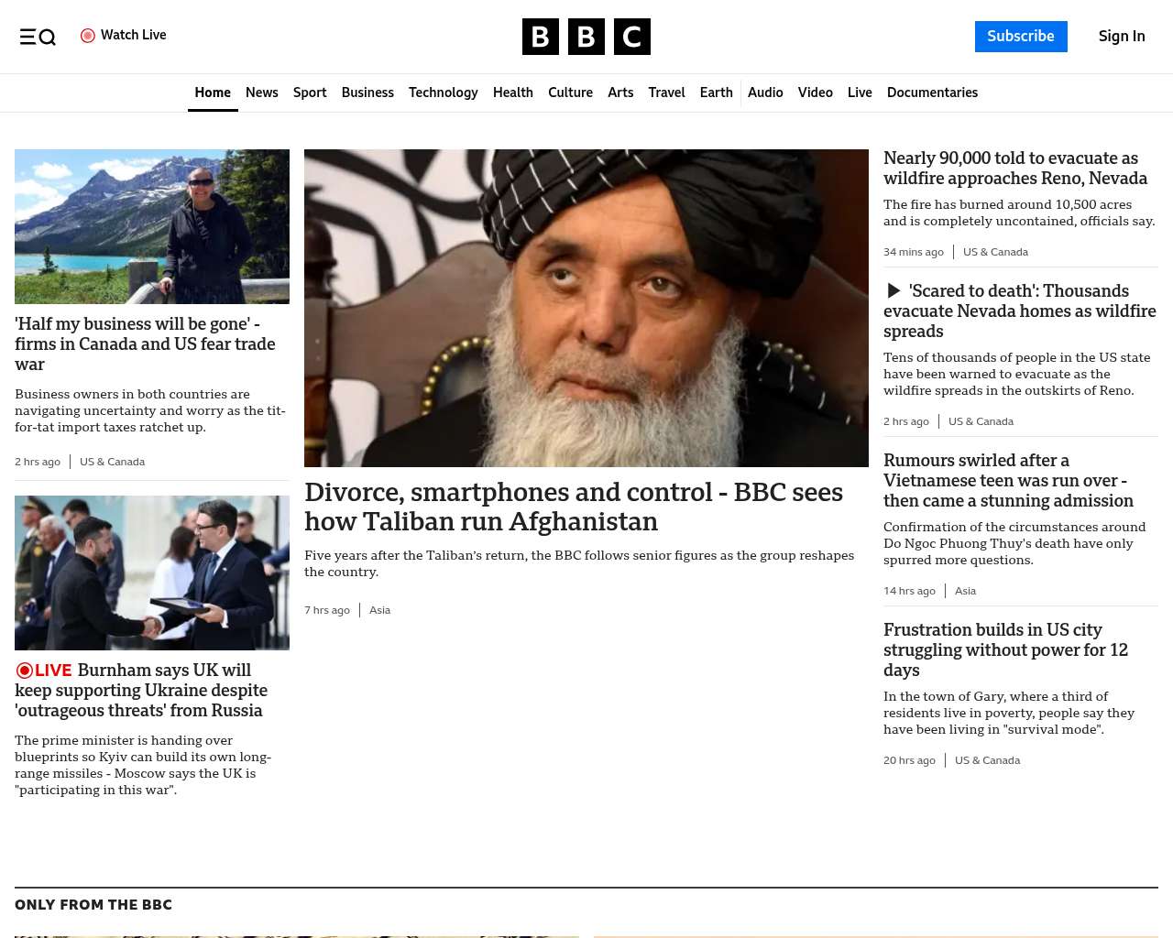Click the 'Business owners in both countries' summary
Image resolution: width=1173 pixels, height=938 pixels.
tap(150, 410)
